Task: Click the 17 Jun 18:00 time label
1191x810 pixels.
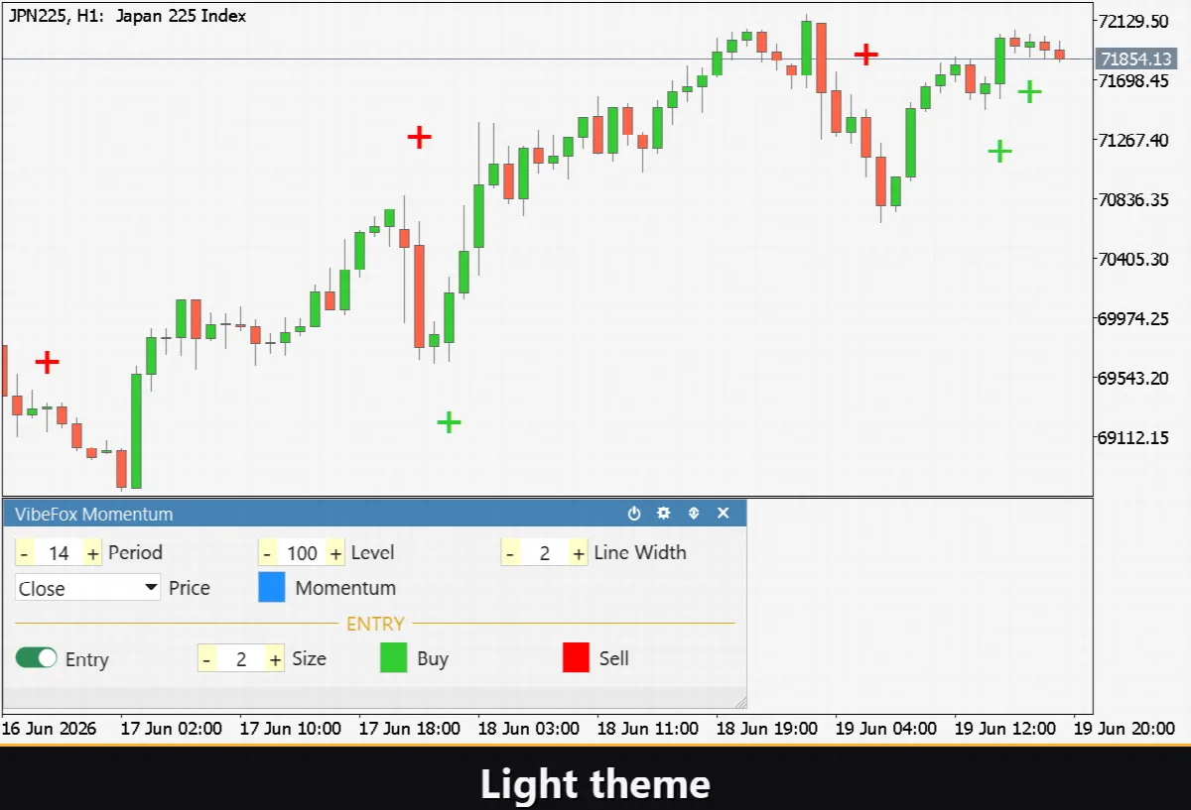Action: pos(409,729)
